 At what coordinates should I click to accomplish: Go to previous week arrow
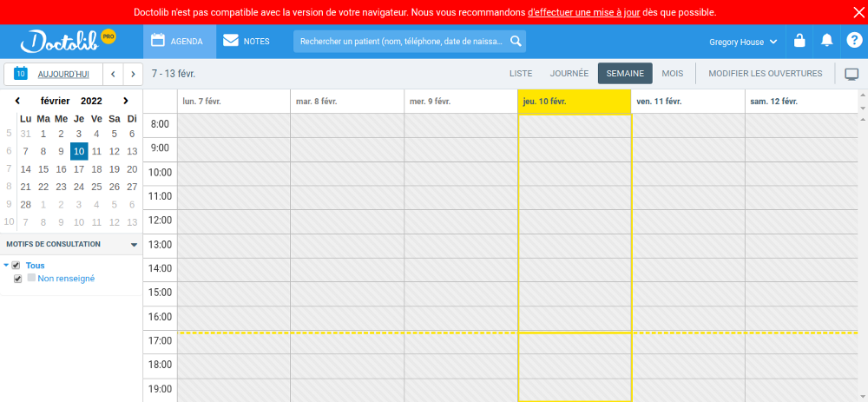[x=113, y=74]
